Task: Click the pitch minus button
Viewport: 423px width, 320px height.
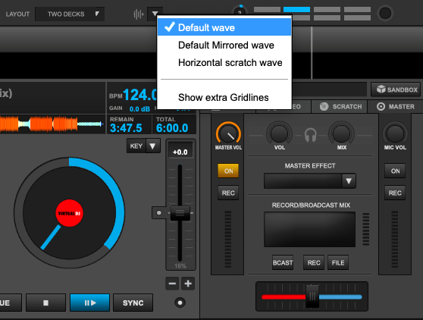Action: click(172, 284)
